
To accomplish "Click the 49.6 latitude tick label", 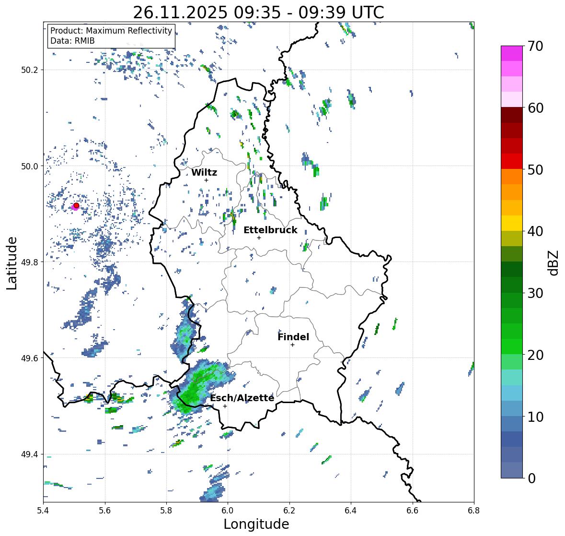I will click(30, 358).
